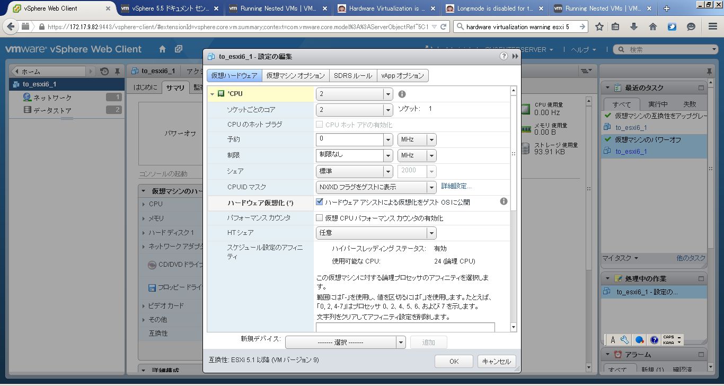The width and height of the screenshot is (724, 386).
Task: Maximize the recent tasks panel
Action: click(701, 88)
